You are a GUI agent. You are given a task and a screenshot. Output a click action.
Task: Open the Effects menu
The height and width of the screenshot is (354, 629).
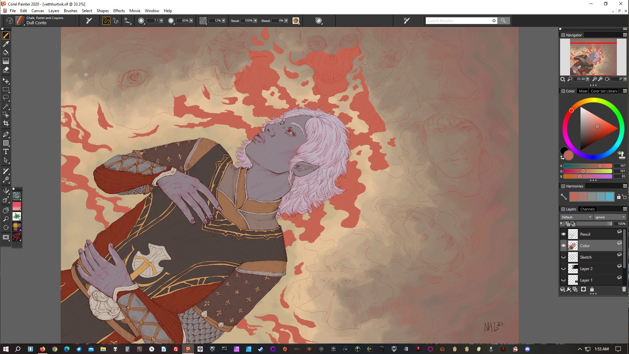click(119, 11)
